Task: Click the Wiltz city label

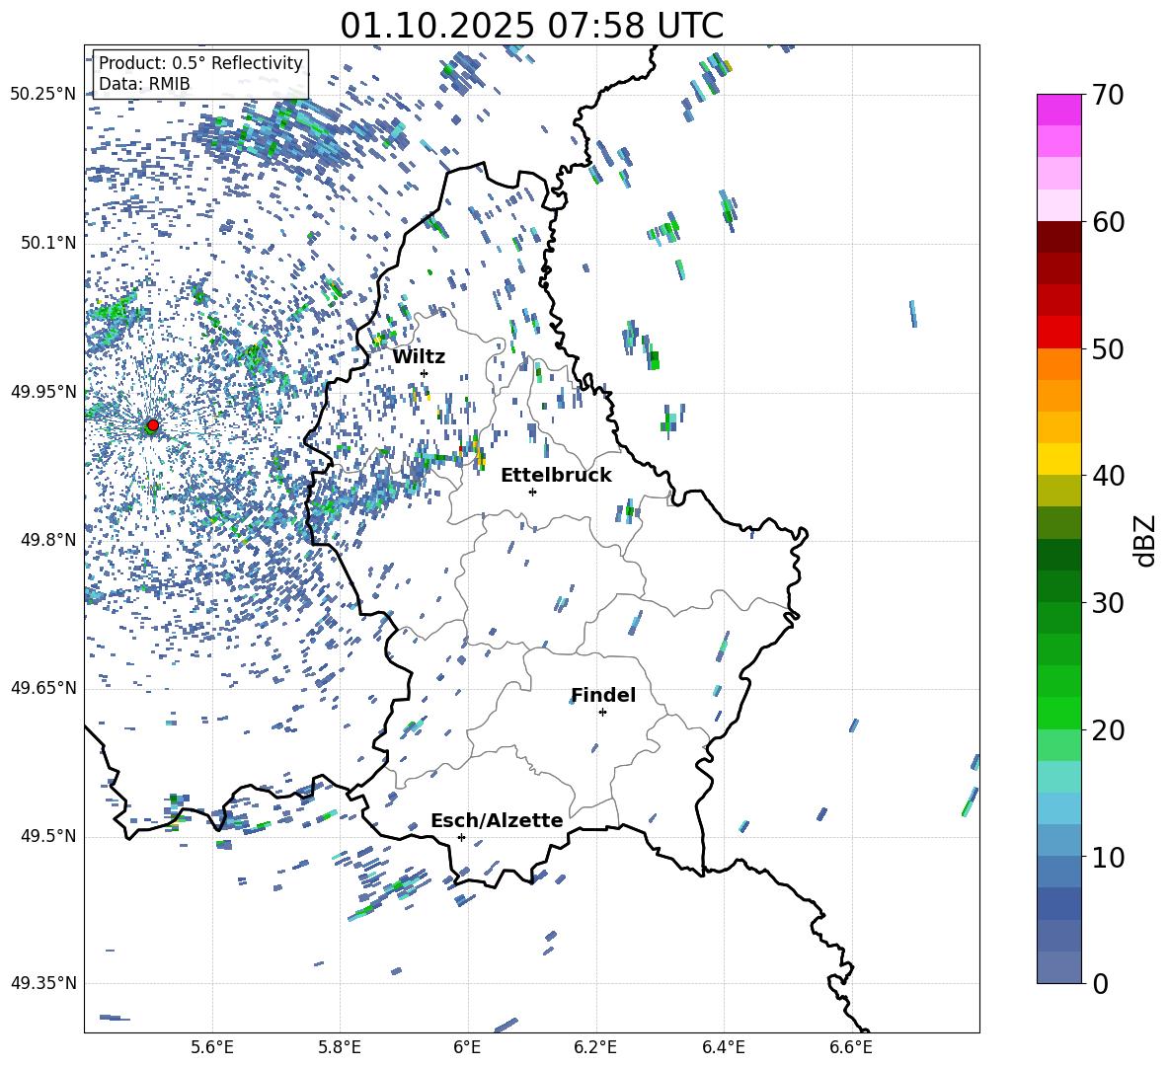Action: coord(419,356)
